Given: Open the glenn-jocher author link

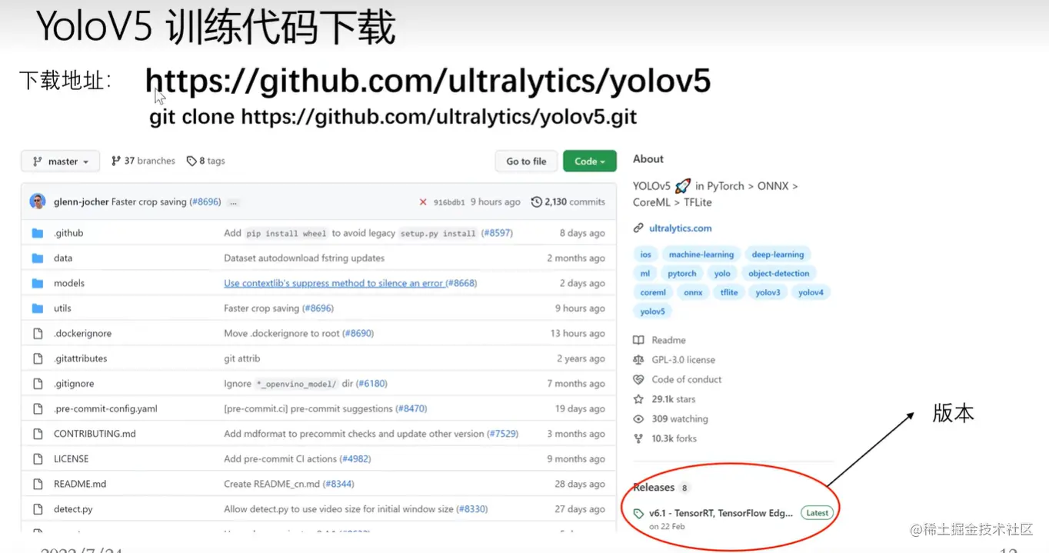Looking at the screenshot, I should (81, 202).
